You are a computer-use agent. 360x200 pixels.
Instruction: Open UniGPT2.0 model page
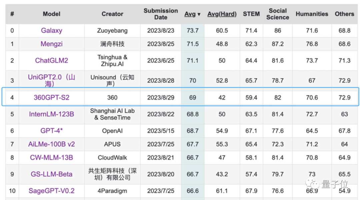point(51,80)
